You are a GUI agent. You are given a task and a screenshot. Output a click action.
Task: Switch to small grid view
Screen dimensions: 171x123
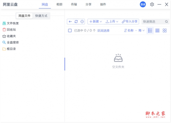[157, 30]
